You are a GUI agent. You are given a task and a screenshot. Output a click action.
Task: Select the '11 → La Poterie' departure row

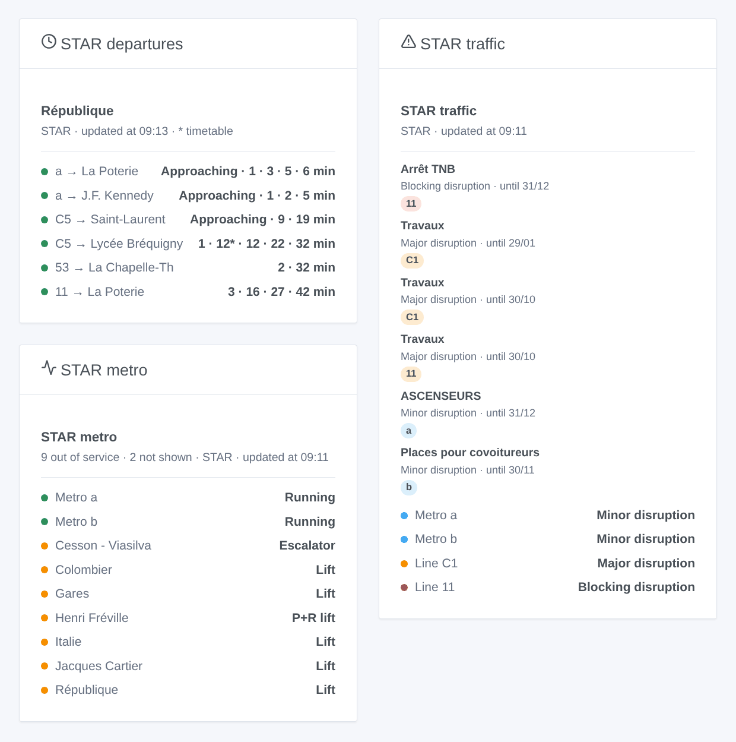click(188, 292)
